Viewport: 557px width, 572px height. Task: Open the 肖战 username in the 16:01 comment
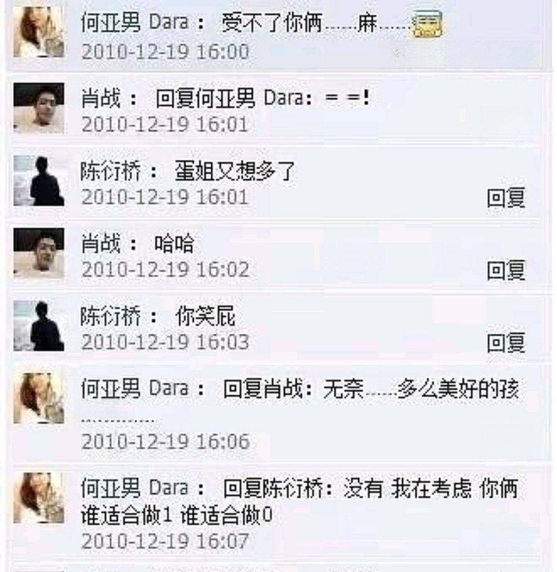(x=100, y=98)
